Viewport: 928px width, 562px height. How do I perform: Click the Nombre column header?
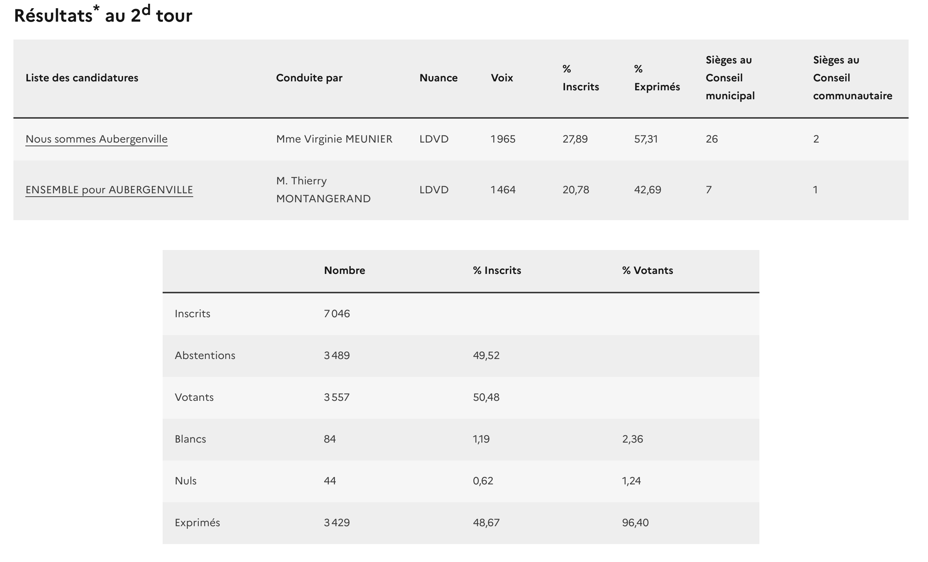[344, 271]
